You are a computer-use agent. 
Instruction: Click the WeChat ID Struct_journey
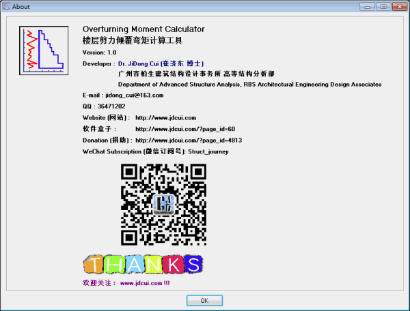pyautogui.click(x=208, y=151)
